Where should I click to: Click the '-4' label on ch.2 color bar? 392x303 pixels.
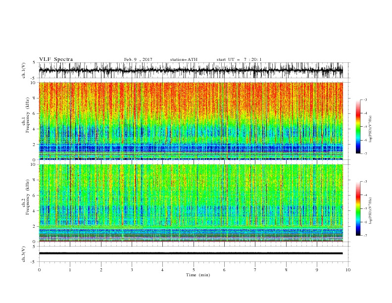point(365,195)
